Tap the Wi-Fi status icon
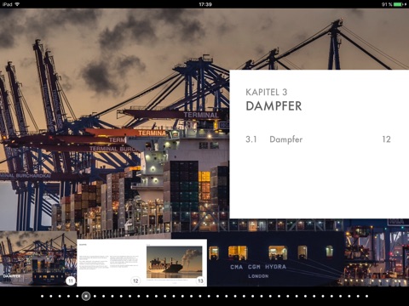The width and height of the screenshot is (409, 306). coord(17,4)
